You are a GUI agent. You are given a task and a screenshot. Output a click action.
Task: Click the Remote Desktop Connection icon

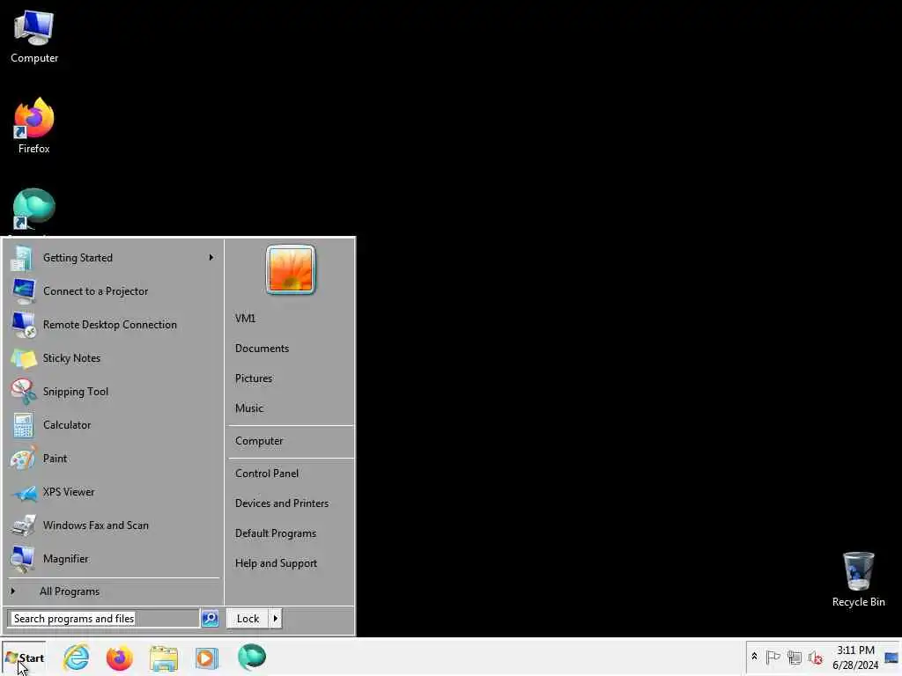23,325
